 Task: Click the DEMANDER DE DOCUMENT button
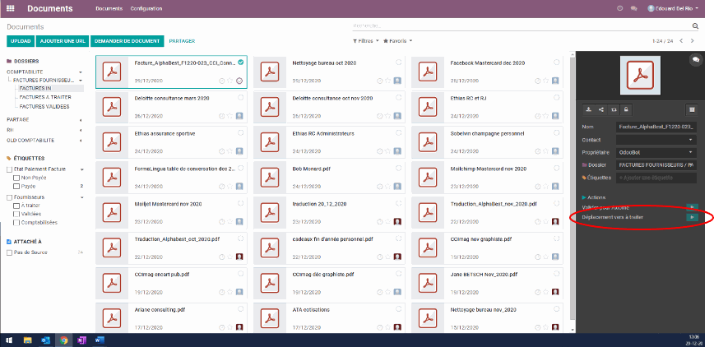pyautogui.click(x=127, y=41)
